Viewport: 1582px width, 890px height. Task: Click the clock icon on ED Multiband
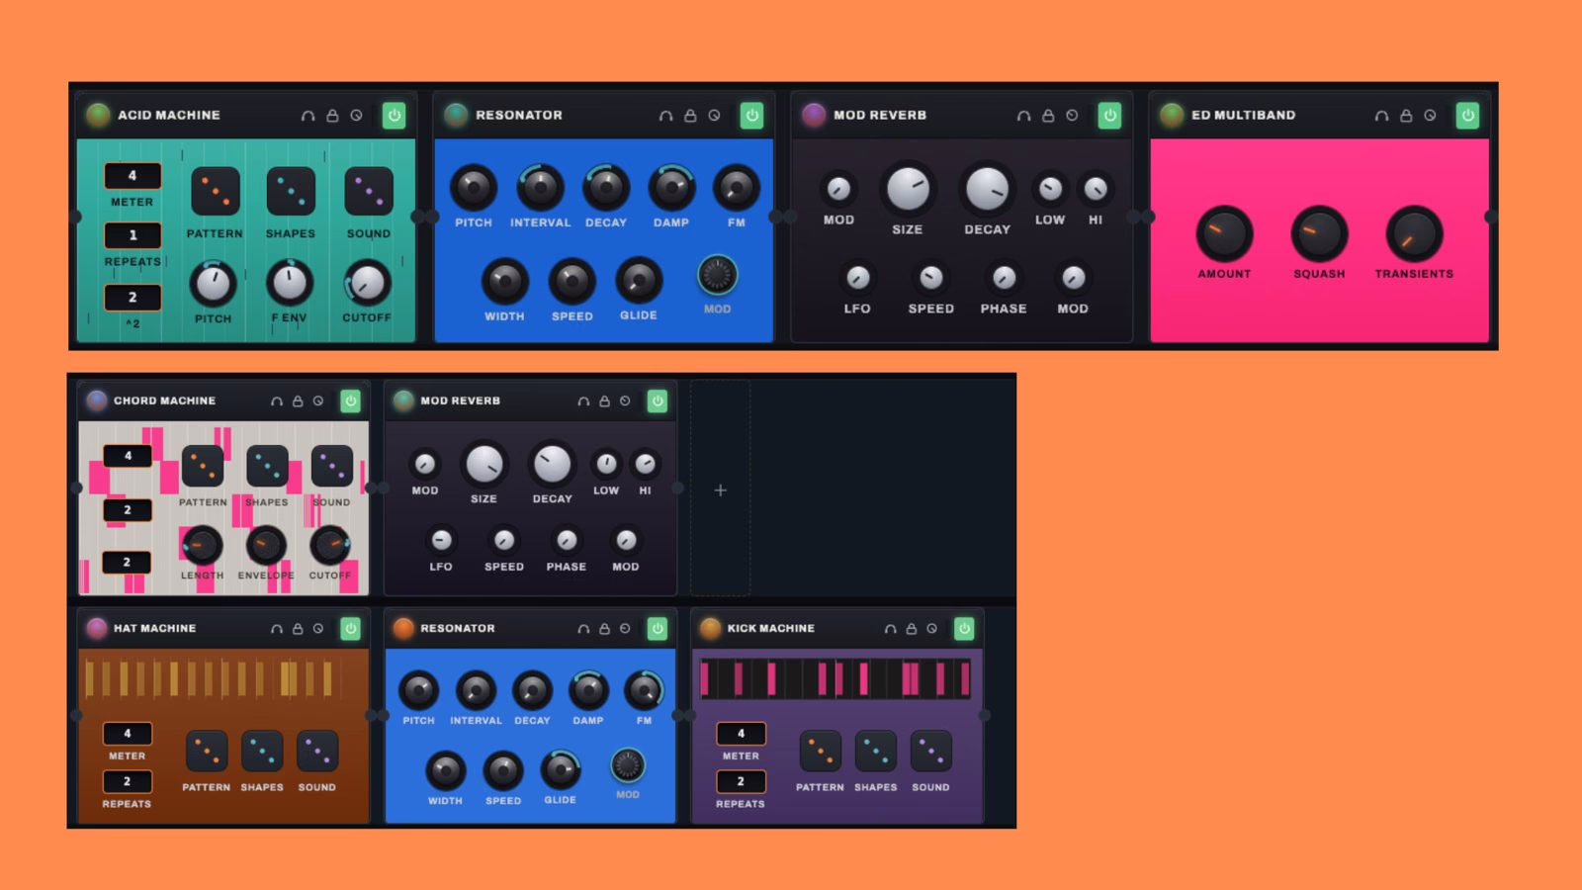(x=1430, y=116)
